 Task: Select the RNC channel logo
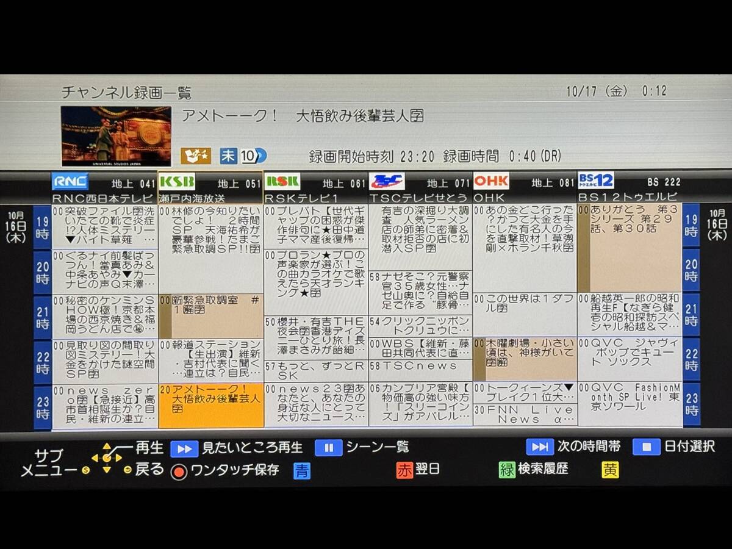[x=70, y=182]
